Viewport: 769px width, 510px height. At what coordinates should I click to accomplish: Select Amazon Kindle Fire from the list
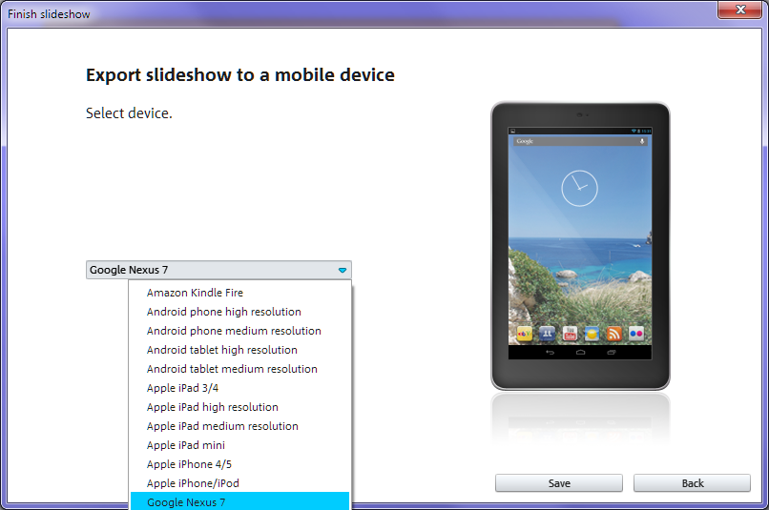pyautogui.click(x=240, y=293)
